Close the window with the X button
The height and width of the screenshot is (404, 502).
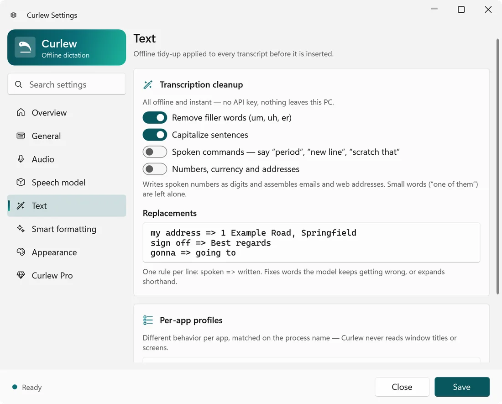(x=488, y=9)
